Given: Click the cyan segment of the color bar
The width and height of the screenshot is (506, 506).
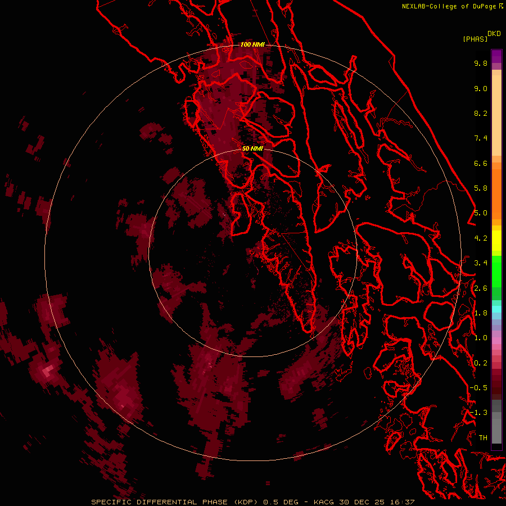Looking at the screenshot, I should 496,309.
